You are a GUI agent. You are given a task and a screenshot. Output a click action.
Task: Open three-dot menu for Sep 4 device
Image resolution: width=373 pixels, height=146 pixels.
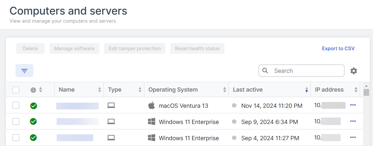click(x=353, y=138)
